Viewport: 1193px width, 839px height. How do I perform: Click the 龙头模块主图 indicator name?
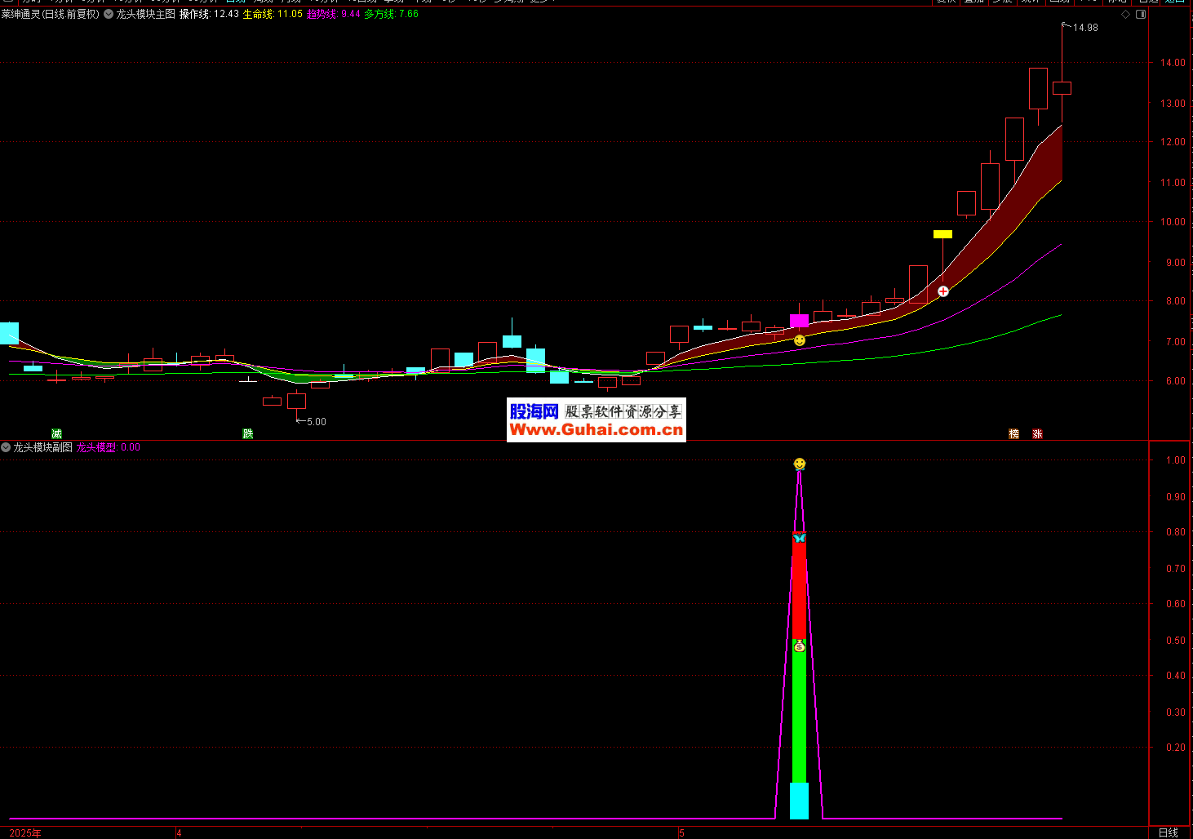coord(145,14)
